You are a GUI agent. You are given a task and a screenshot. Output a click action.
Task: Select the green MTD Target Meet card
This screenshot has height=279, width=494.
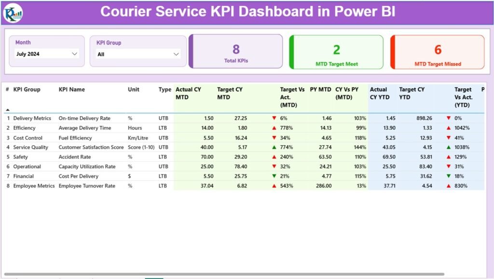click(335, 52)
